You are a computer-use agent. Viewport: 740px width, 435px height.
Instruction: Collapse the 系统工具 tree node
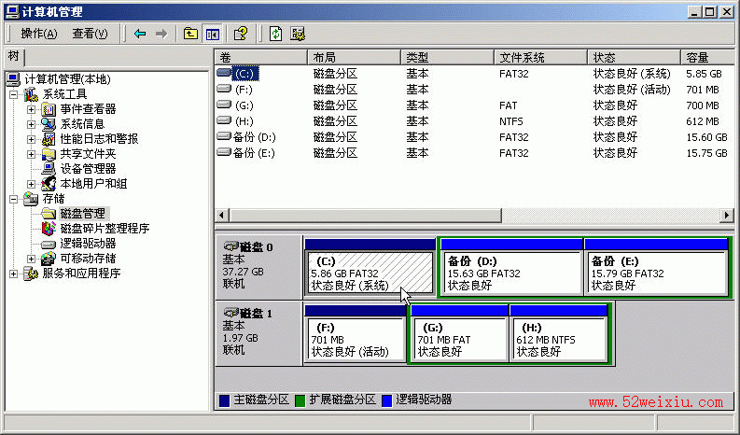point(14,94)
